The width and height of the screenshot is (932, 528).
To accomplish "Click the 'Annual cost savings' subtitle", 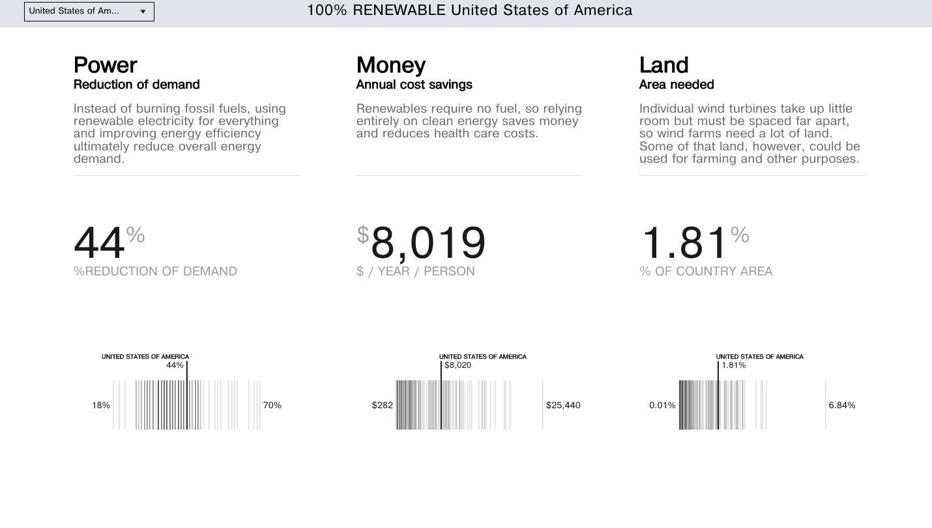I will point(414,85).
